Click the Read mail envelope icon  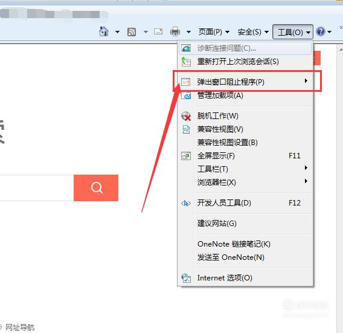pyautogui.click(x=158, y=31)
